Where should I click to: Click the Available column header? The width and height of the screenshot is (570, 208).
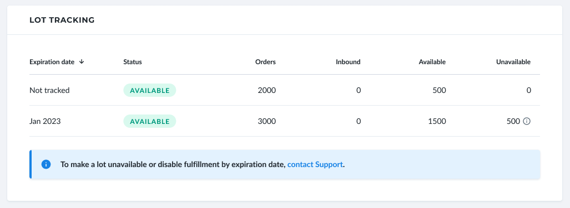tap(432, 62)
